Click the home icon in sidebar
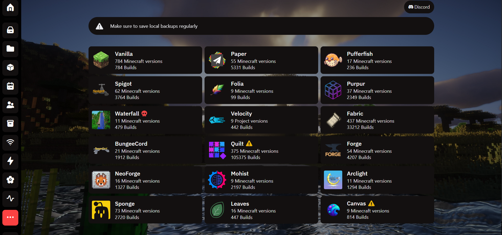This screenshot has width=502, height=235. 10,8
